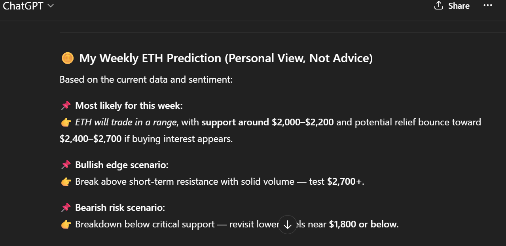This screenshot has width=506, height=246.
Task: Click the scroll-to-bottom down arrow button
Action: [x=288, y=225]
